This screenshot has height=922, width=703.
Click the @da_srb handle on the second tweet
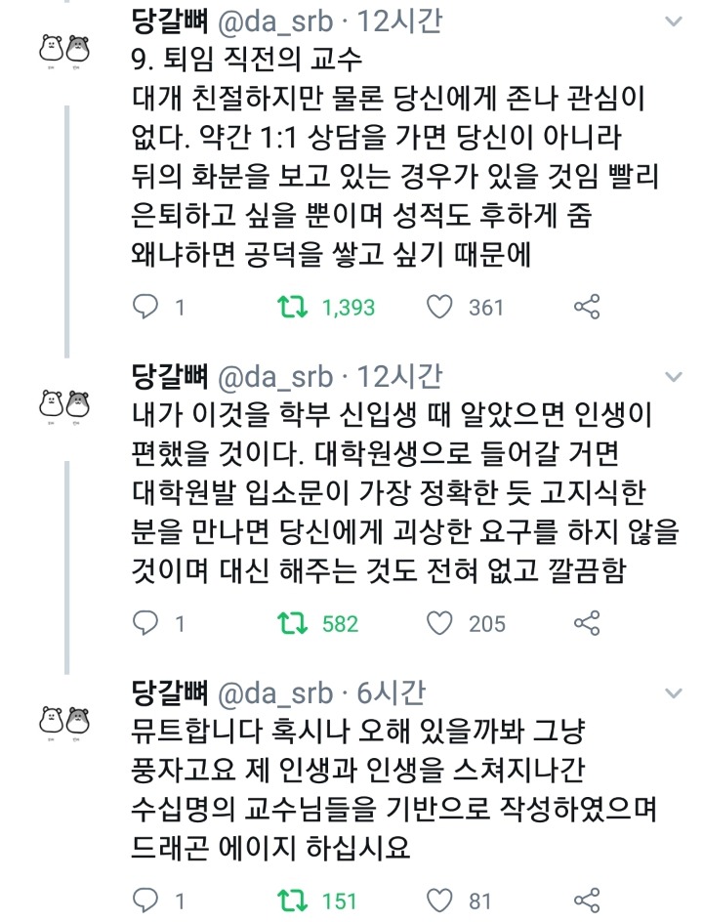click(270, 376)
